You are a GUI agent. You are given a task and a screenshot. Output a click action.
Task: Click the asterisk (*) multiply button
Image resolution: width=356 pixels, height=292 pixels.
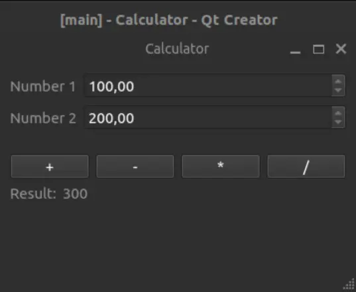click(221, 166)
